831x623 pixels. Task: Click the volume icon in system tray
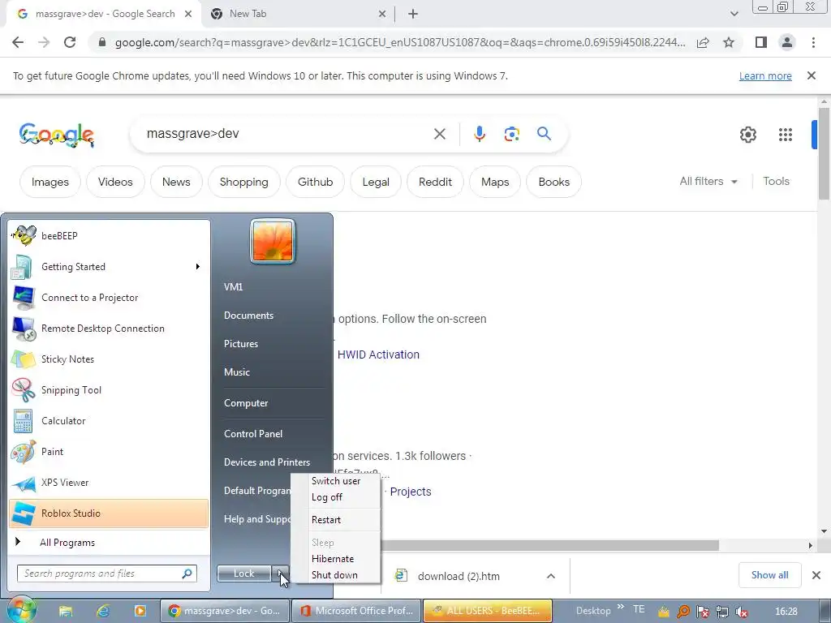(x=742, y=612)
